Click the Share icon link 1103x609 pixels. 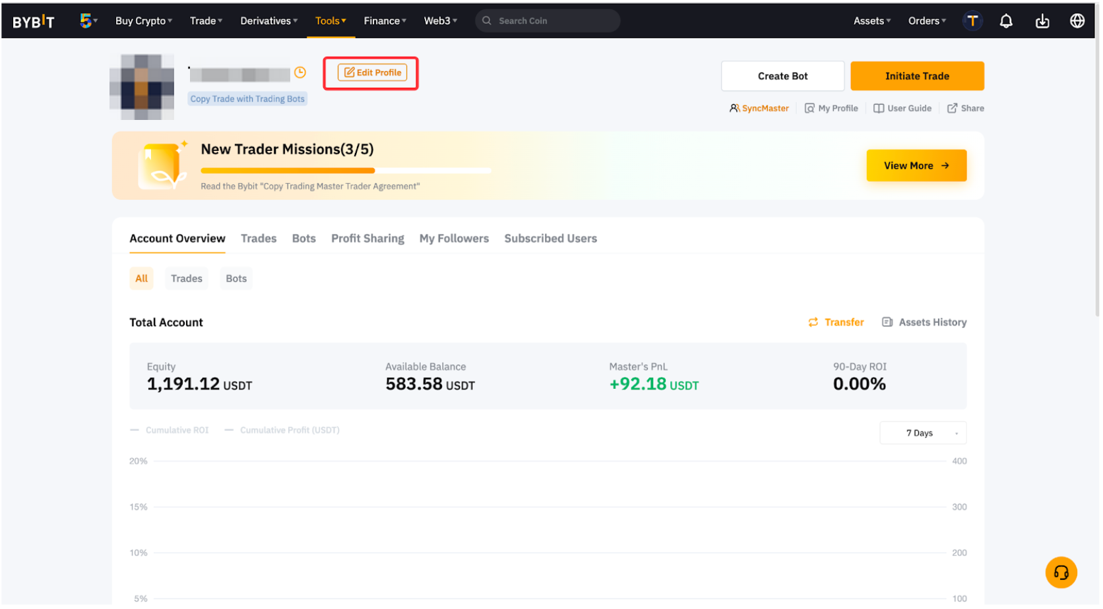965,108
